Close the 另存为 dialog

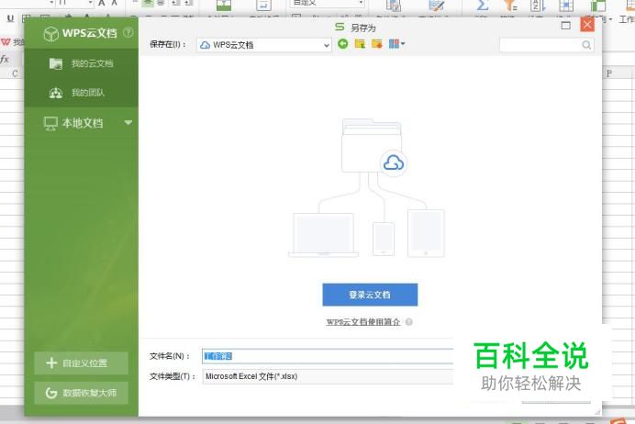pos(587,25)
